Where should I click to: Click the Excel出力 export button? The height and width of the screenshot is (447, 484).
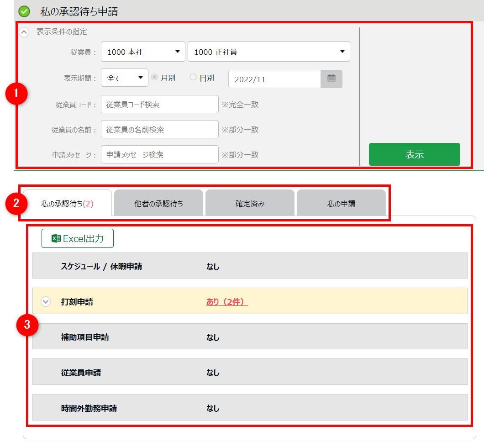[78, 238]
